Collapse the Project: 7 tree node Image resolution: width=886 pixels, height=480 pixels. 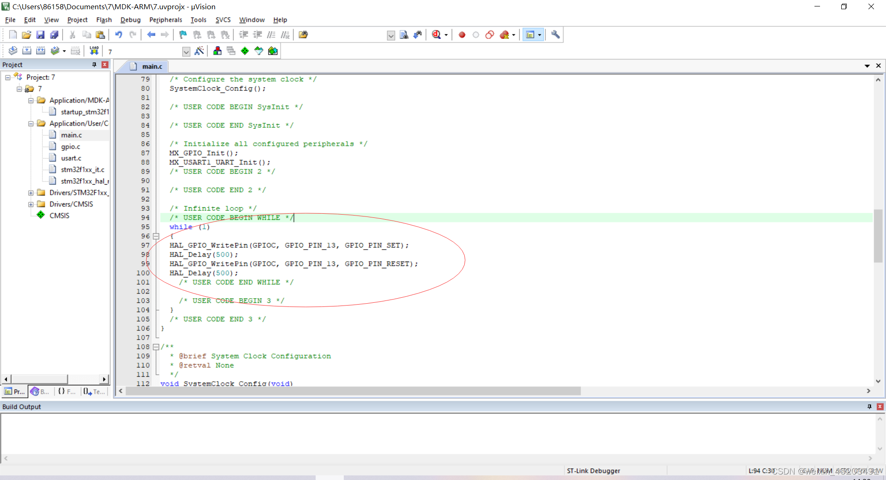coord(8,78)
